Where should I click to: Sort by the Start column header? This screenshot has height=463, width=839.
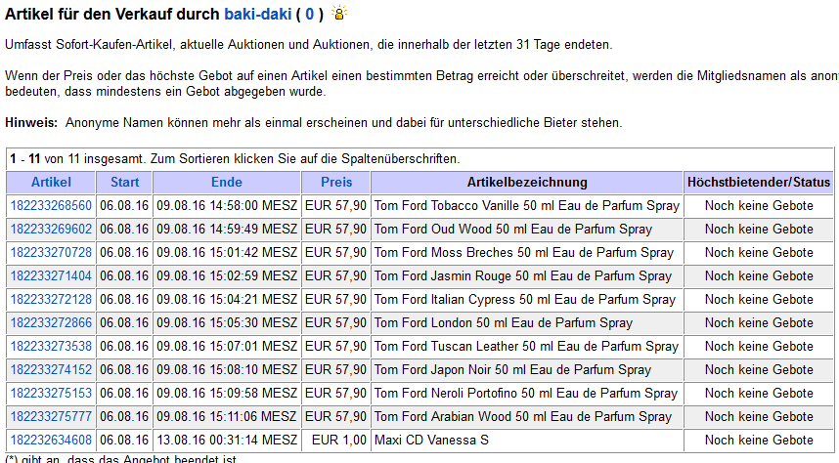coord(124,183)
